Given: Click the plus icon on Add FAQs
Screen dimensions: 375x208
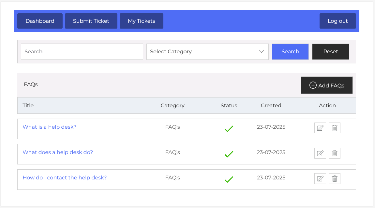Looking at the screenshot, I should click(x=313, y=85).
